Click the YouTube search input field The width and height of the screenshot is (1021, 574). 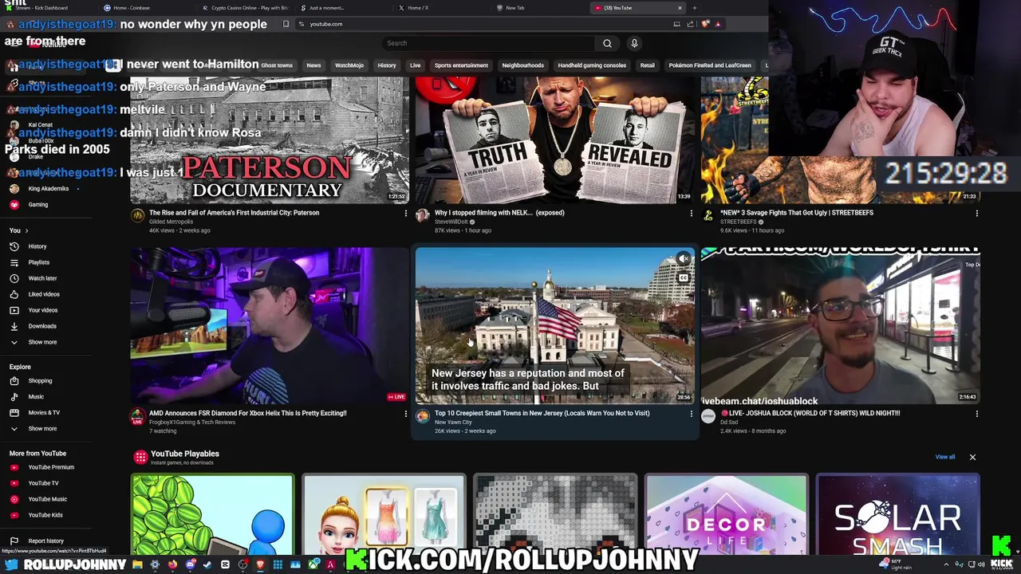[488, 43]
